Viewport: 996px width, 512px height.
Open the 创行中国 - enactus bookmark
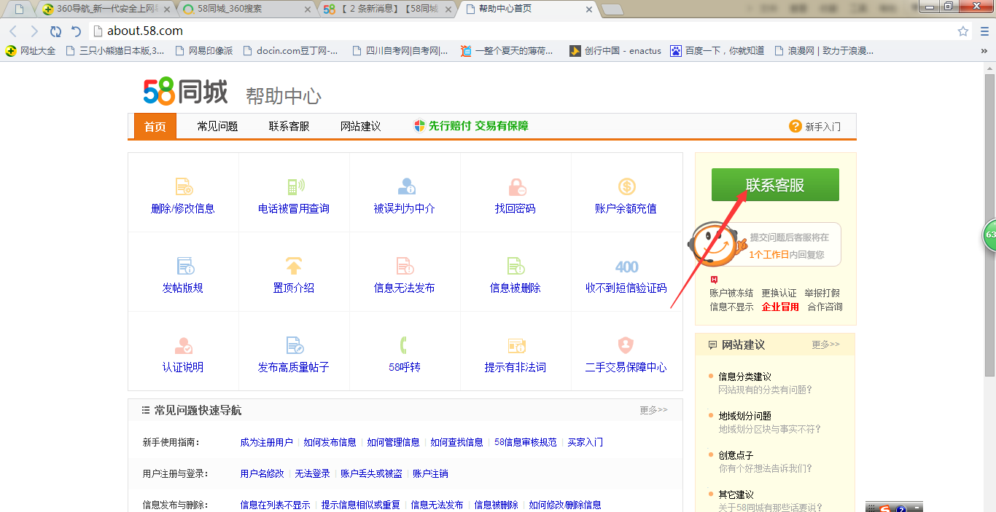pos(615,51)
